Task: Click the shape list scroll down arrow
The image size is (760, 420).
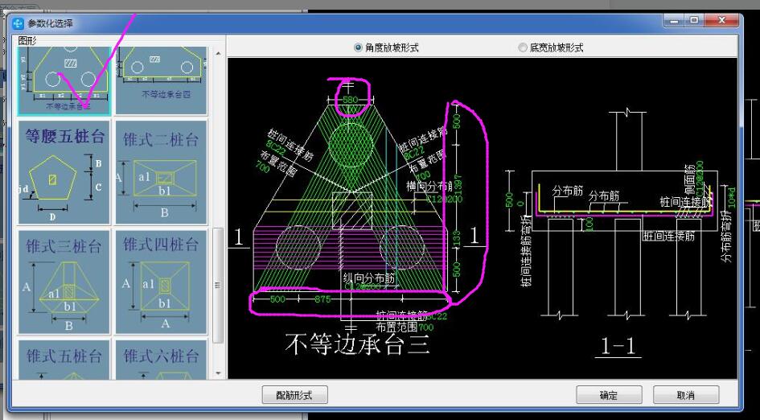Action: pos(218,373)
